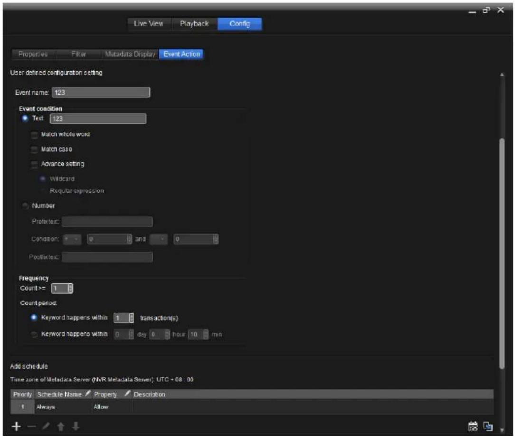Click the Priority column header
Image resolution: width=515 pixels, height=436 pixels.
[x=23, y=394]
